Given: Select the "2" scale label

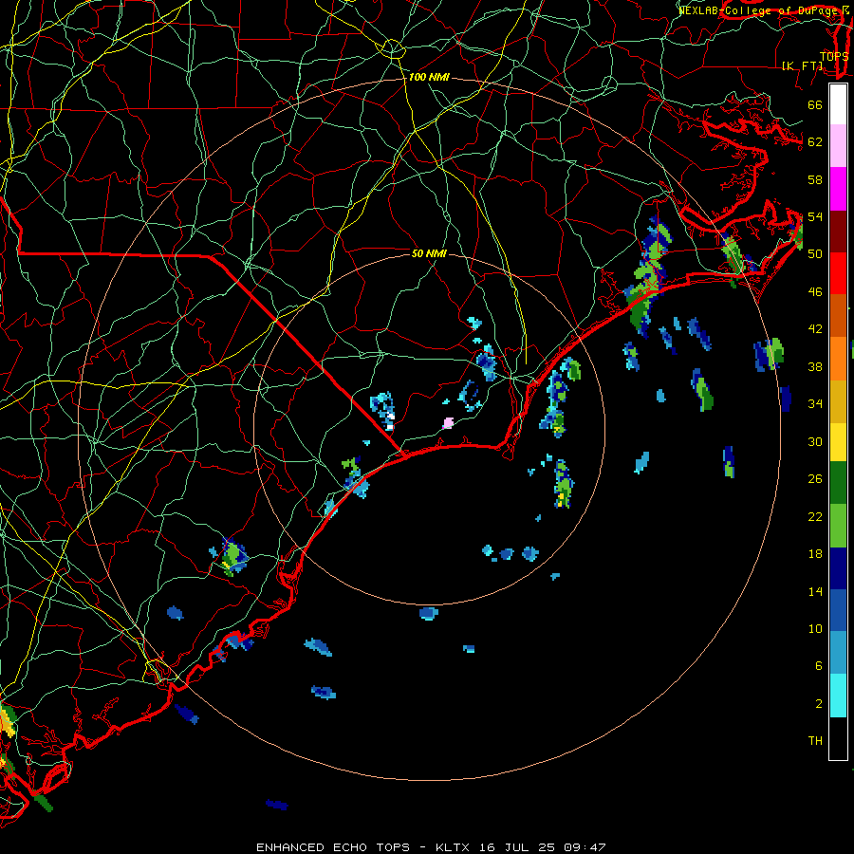Looking at the screenshot, I should pyautogui.click(x=818, y=704).
